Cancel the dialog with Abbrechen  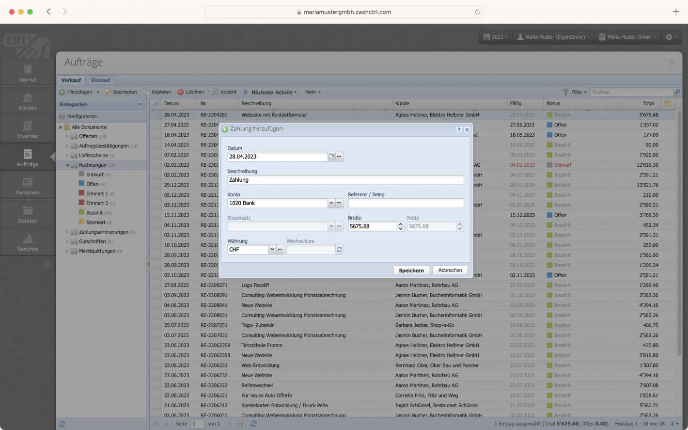pyautogui.click(x=450, y=270)
